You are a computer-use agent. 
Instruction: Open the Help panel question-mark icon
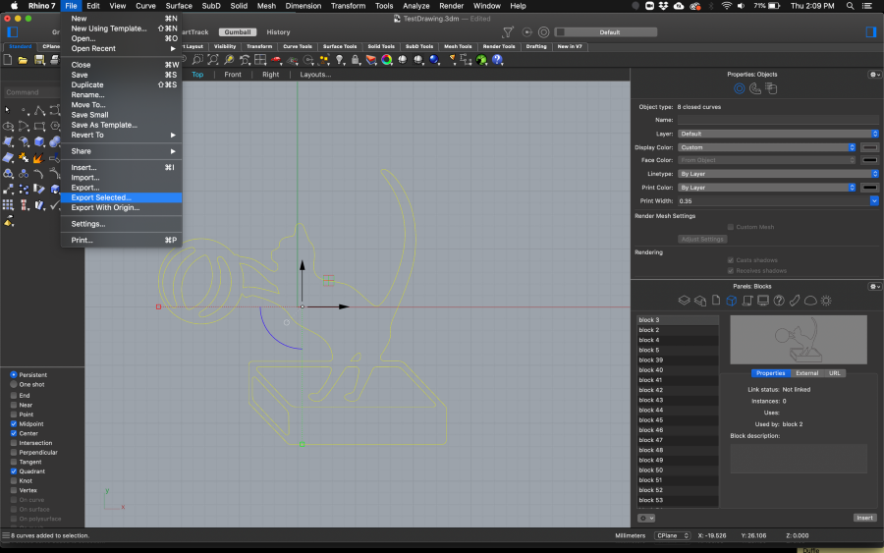(x=779, y=300)
